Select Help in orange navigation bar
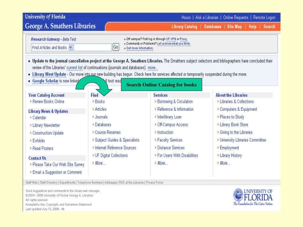 (x=252, y=27)
